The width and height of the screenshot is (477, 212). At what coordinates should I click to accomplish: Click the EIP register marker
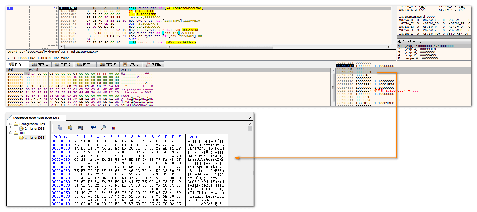tap(10, 8)
